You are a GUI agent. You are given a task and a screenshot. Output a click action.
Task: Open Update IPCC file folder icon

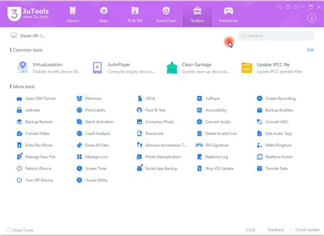point(247,68)
